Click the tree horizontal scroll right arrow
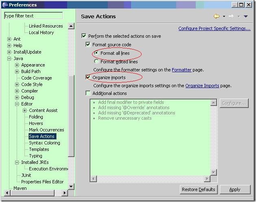256x202 pixels. click(64, 193)
